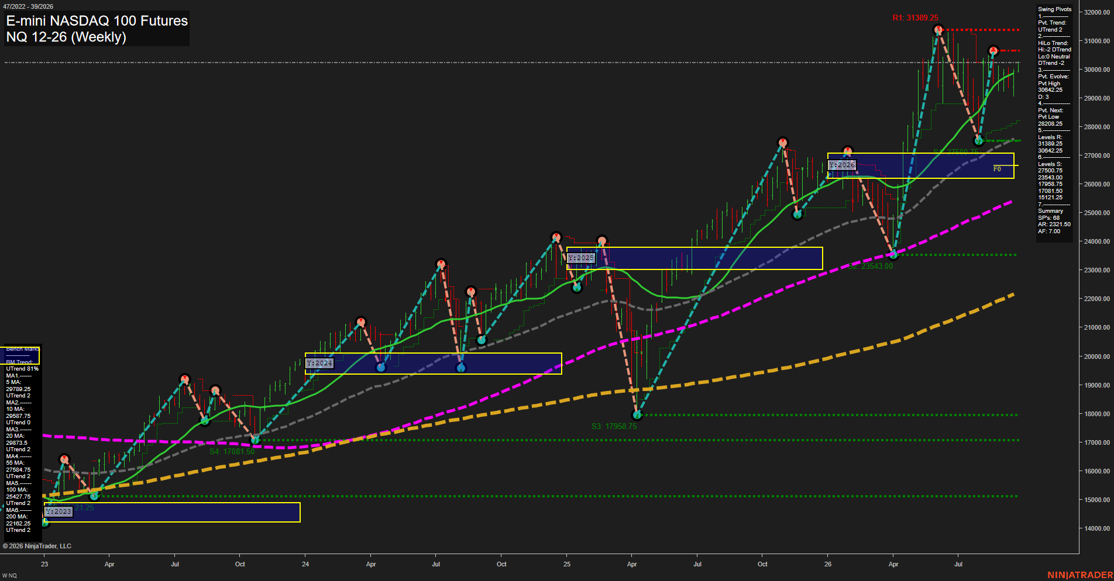Select the '47/2022 - 39/2026' date range text
Viewport: 1114px width, 581px height.
coord(27,6)
